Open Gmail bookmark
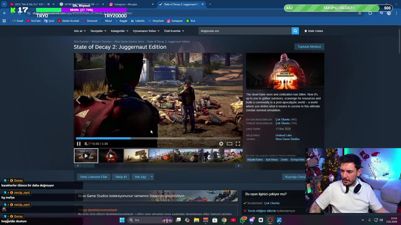The width and height of the screenshot is (401, 225). (x=18, y=21)
